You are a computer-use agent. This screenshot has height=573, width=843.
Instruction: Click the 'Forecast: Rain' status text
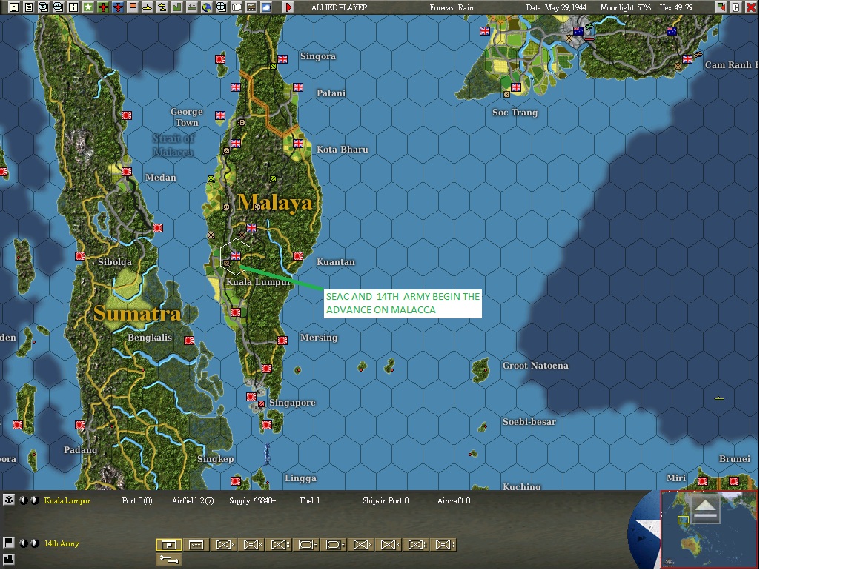[x=452, y=7]
